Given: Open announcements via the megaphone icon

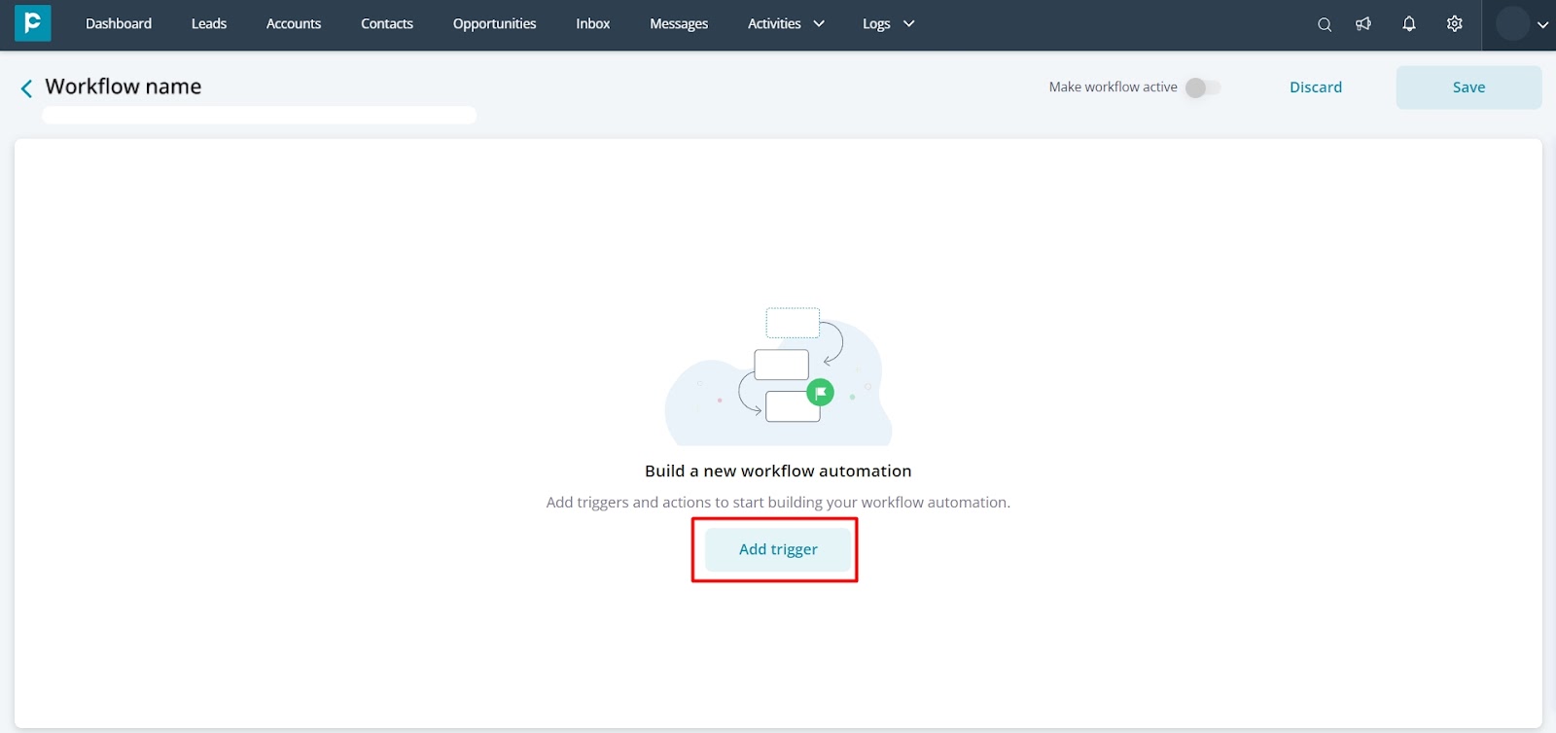Looking at the screenshot, I should pyautogui.click(x=1363, y=24).
